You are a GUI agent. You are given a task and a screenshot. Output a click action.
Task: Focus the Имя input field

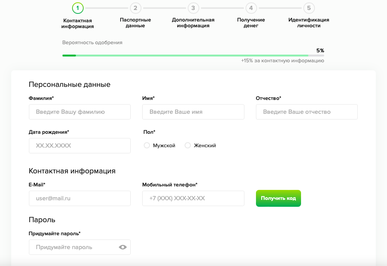pos(193,112)
